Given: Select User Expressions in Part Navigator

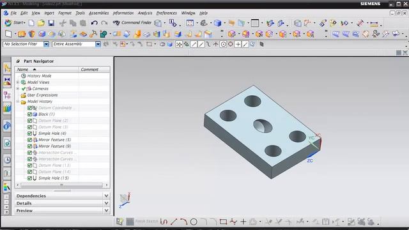Looking at the screenshot, I should click(x=42, y=95).
